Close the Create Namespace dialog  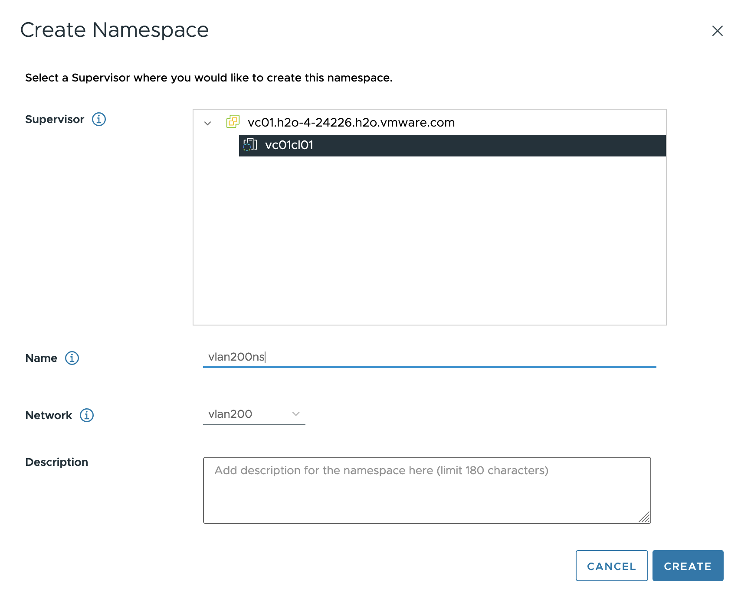[x=718, y=31]
